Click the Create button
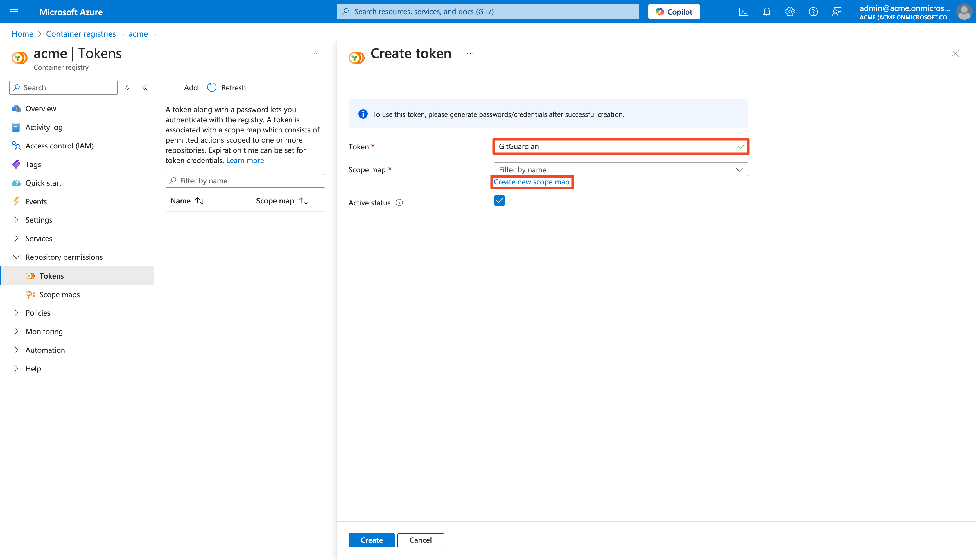This screenshot has height=559, width=976. pos(372,540)
